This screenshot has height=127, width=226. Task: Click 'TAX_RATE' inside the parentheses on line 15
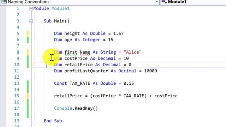(x=134, y=96)
